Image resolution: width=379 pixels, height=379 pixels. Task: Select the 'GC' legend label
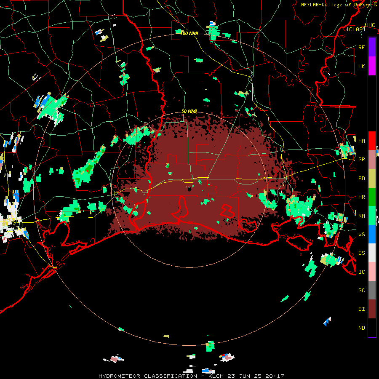coord(361,291)
